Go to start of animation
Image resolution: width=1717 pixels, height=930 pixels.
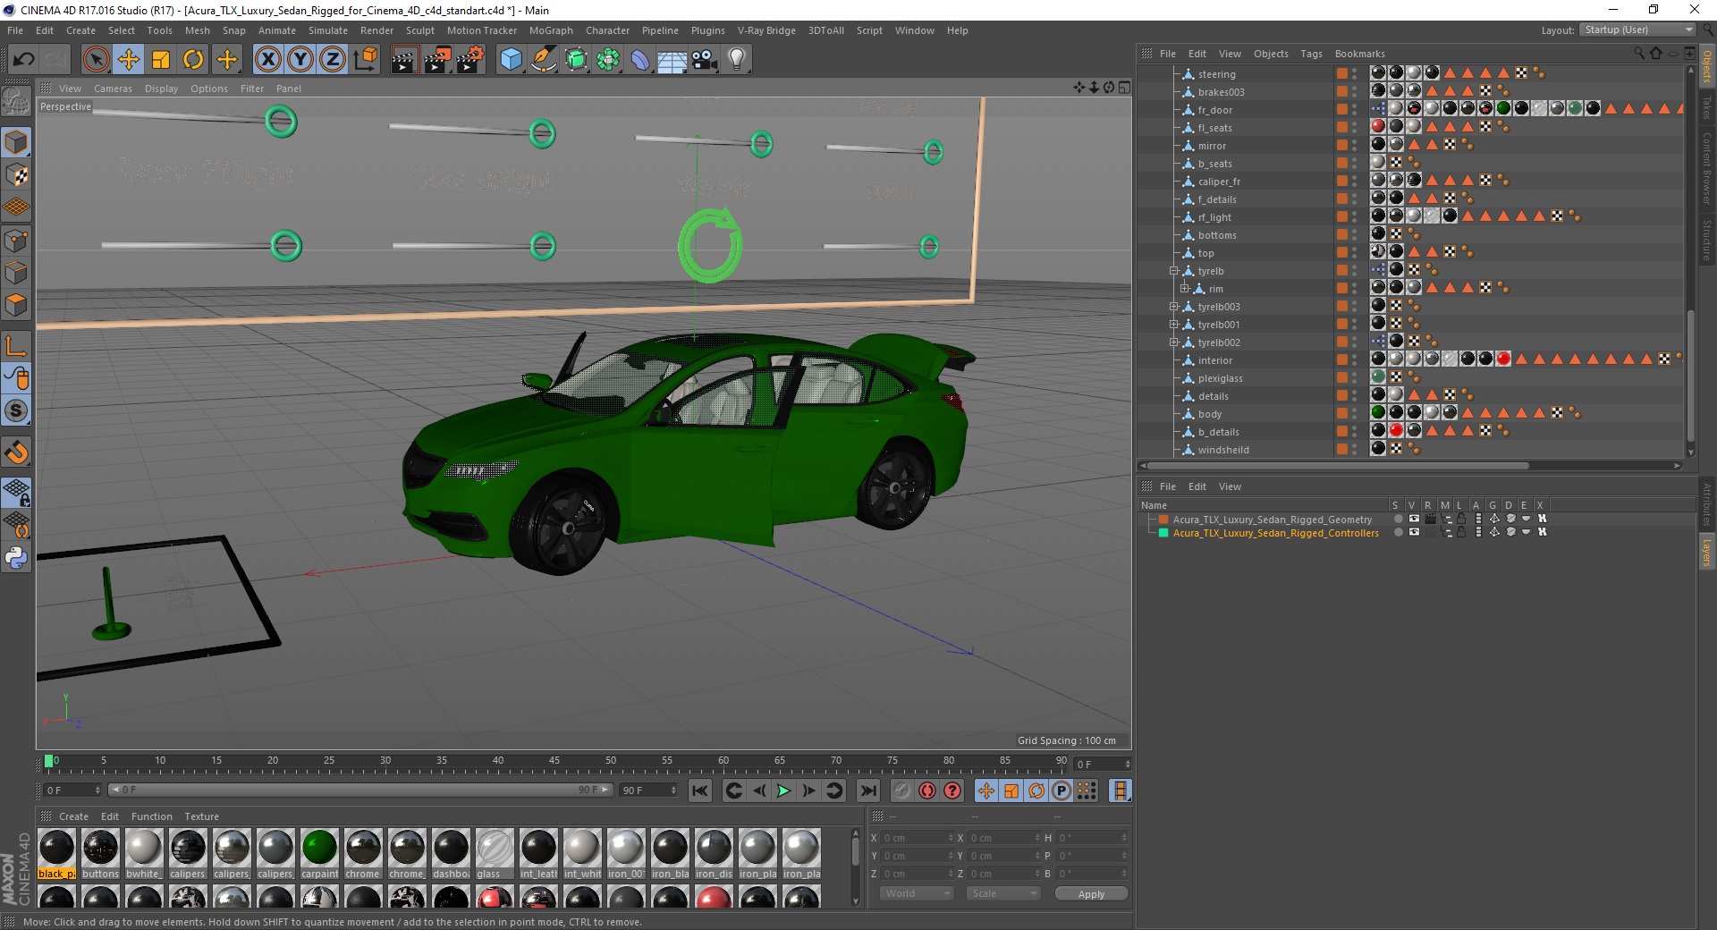click(700, 790)
